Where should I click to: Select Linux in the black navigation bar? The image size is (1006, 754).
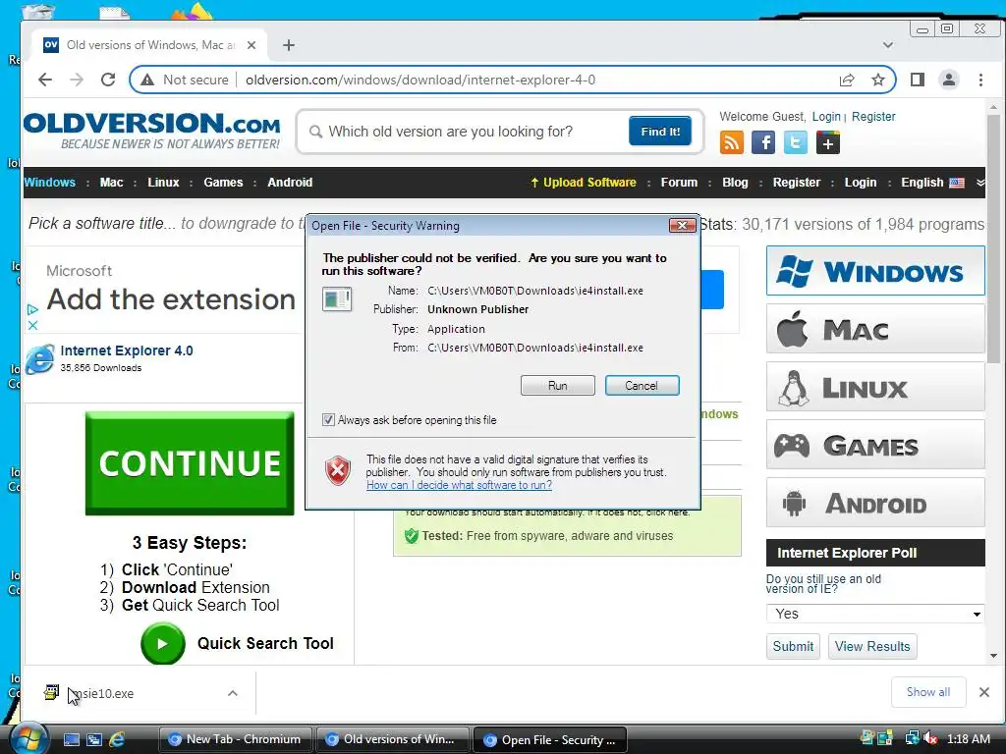(x=164, y=182)
